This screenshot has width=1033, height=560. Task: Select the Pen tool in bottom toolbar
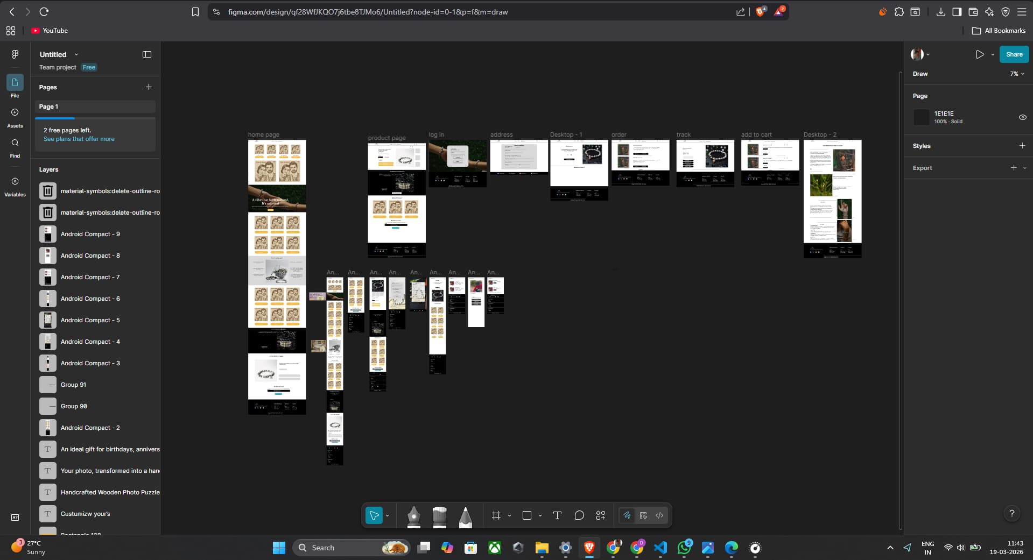click(x=413, y=516)
